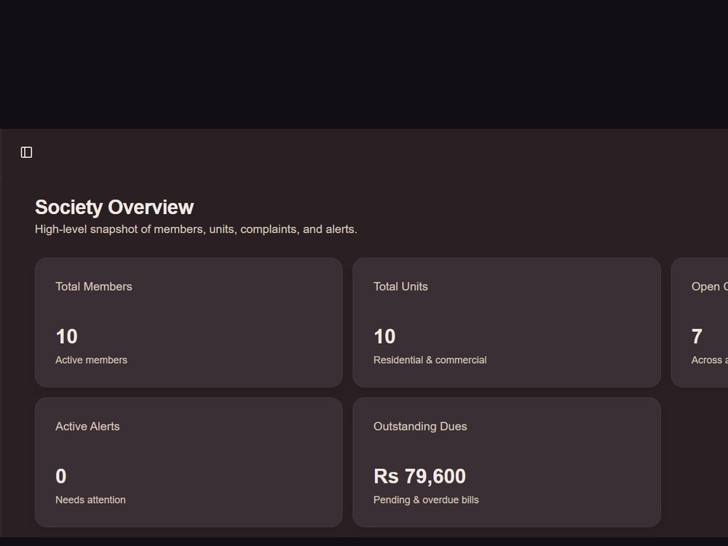Open the Total Units card
The image size is (728, 546).
[507, 323]
